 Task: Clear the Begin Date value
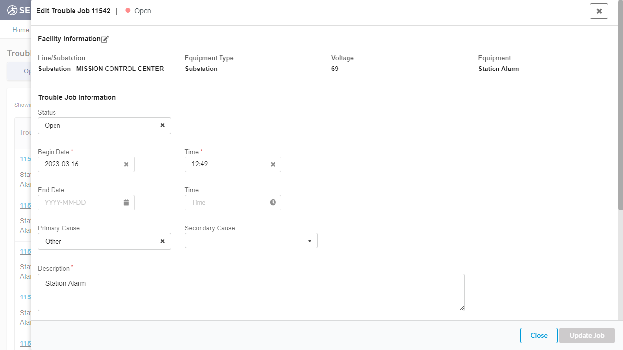tap(126, 164)
